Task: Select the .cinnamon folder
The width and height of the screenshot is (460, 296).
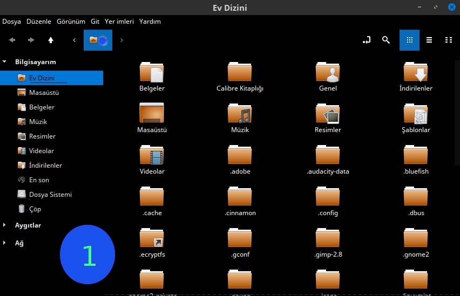Action: tap(240, 197)
